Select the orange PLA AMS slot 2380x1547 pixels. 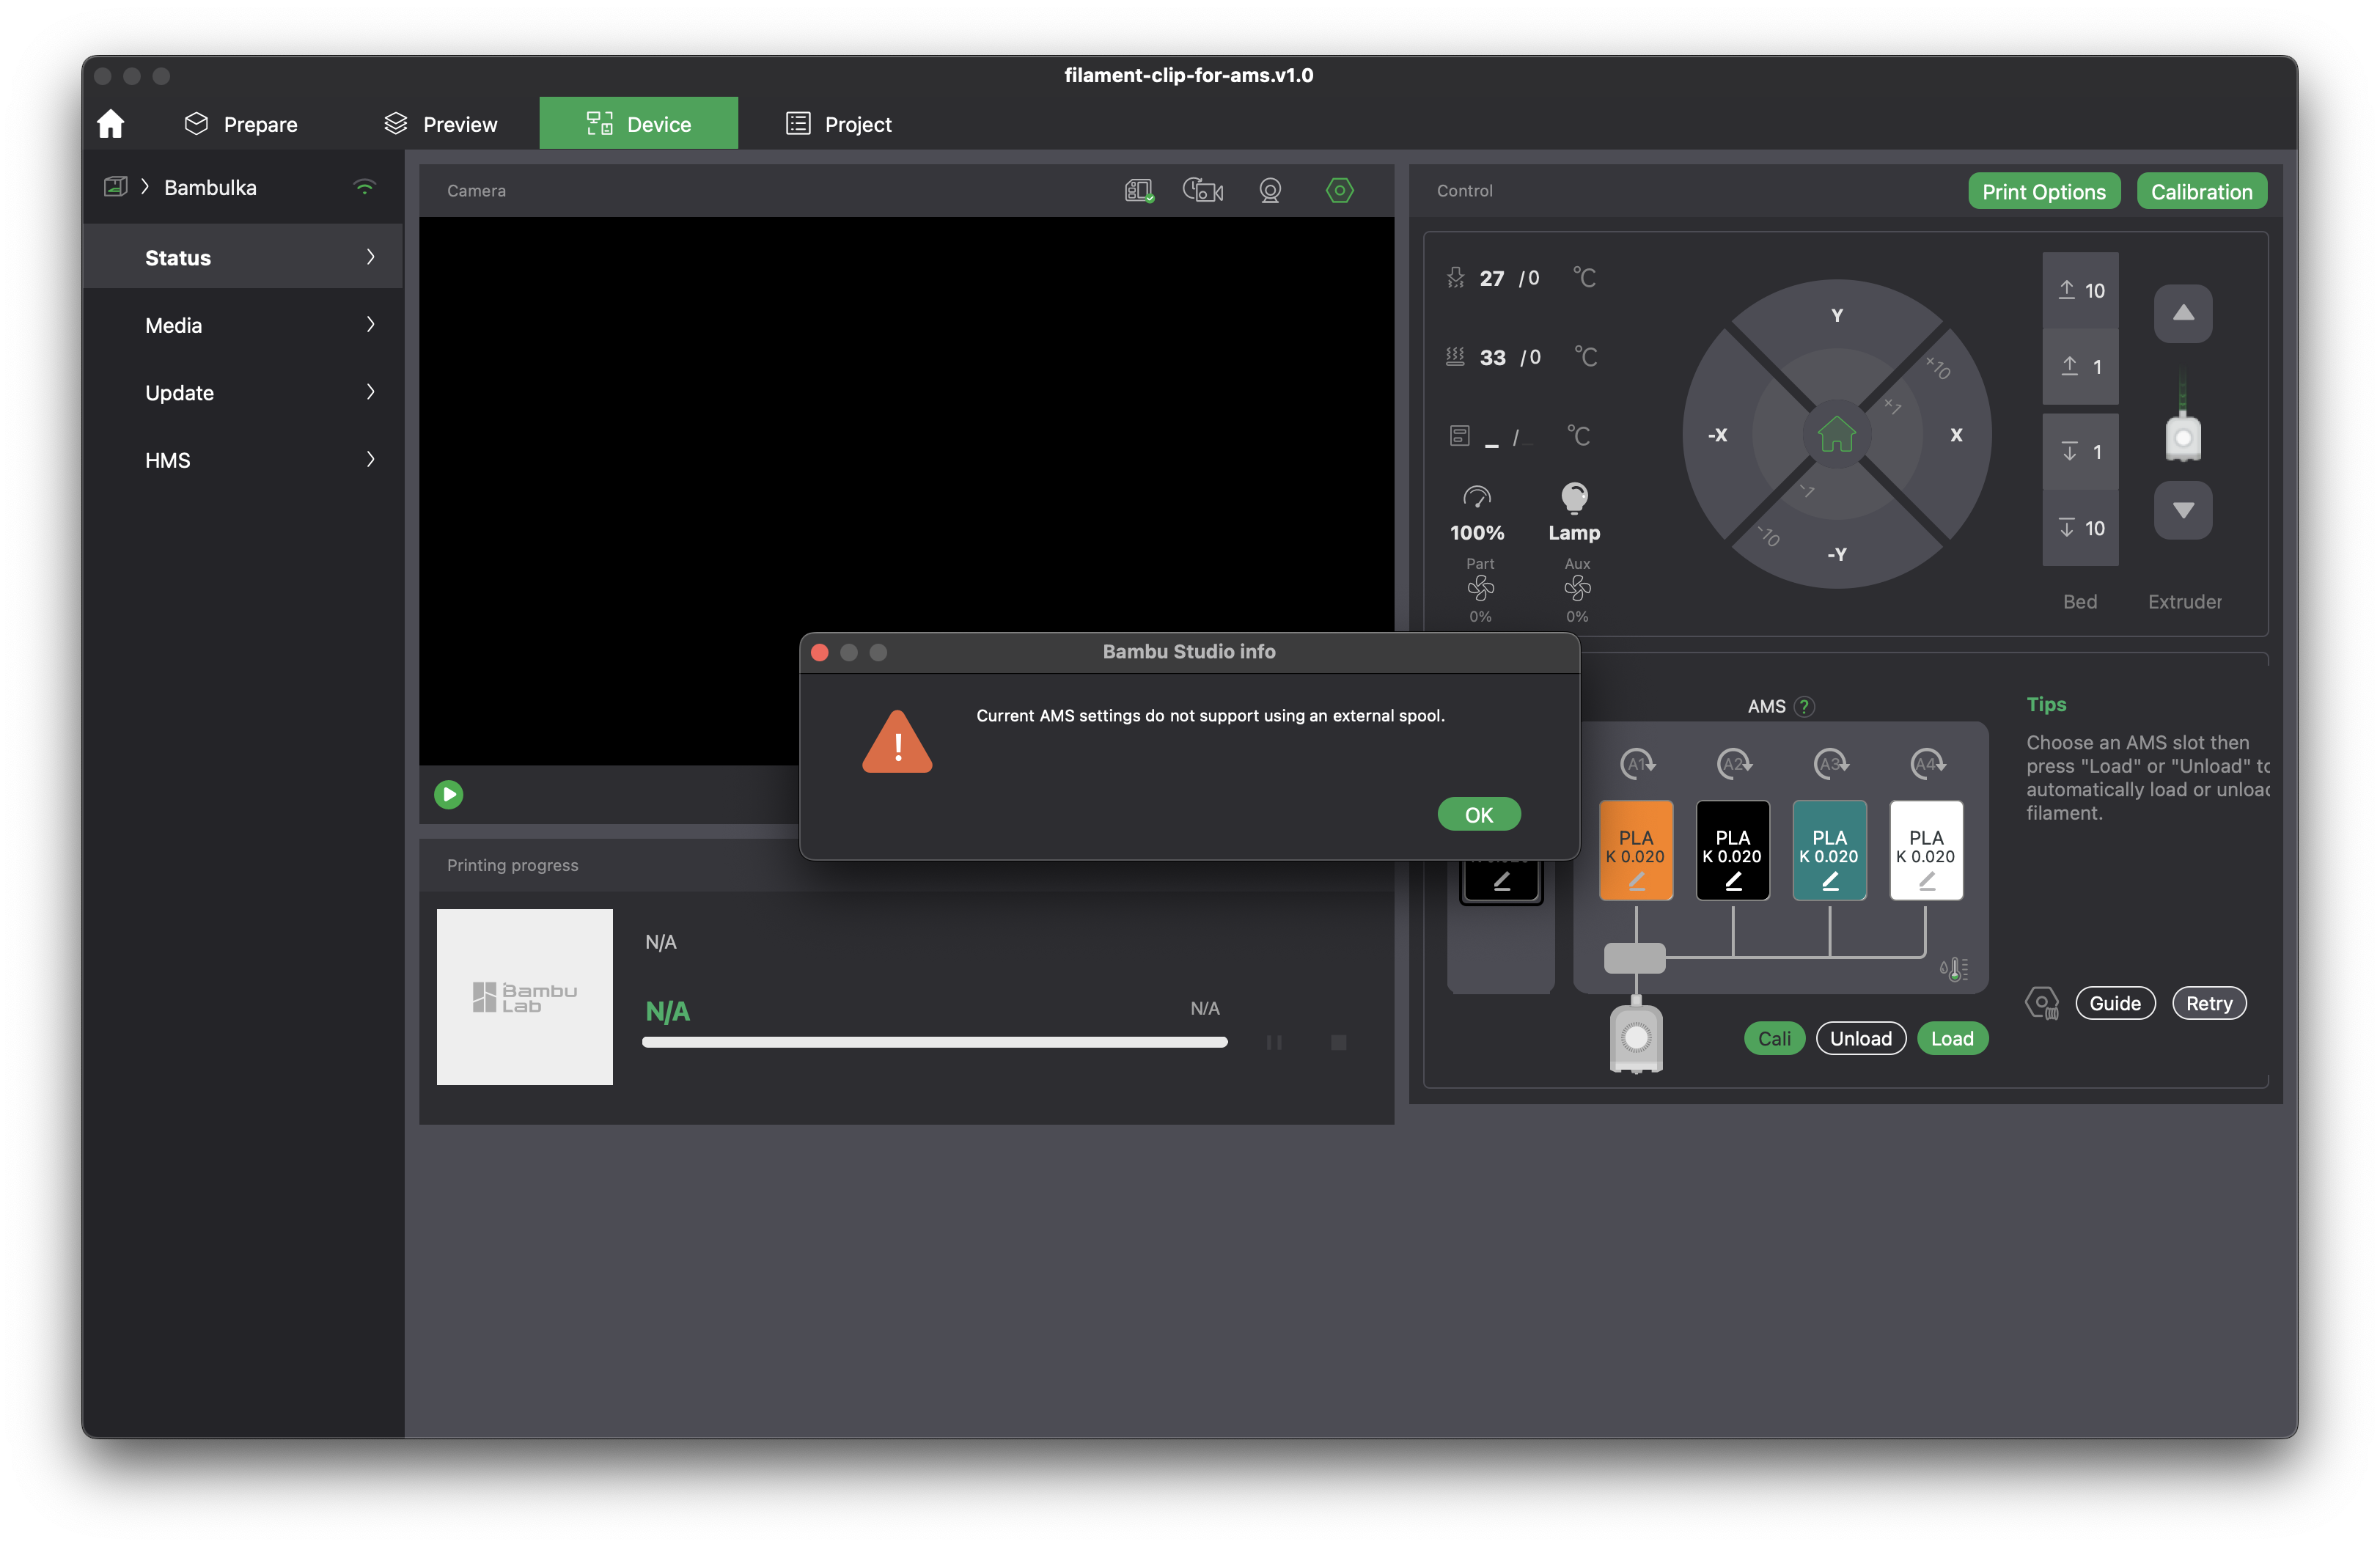coord(1635,849)
